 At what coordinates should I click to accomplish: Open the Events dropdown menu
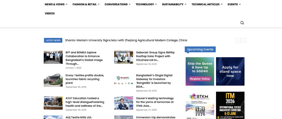click(x=234, y=4)
